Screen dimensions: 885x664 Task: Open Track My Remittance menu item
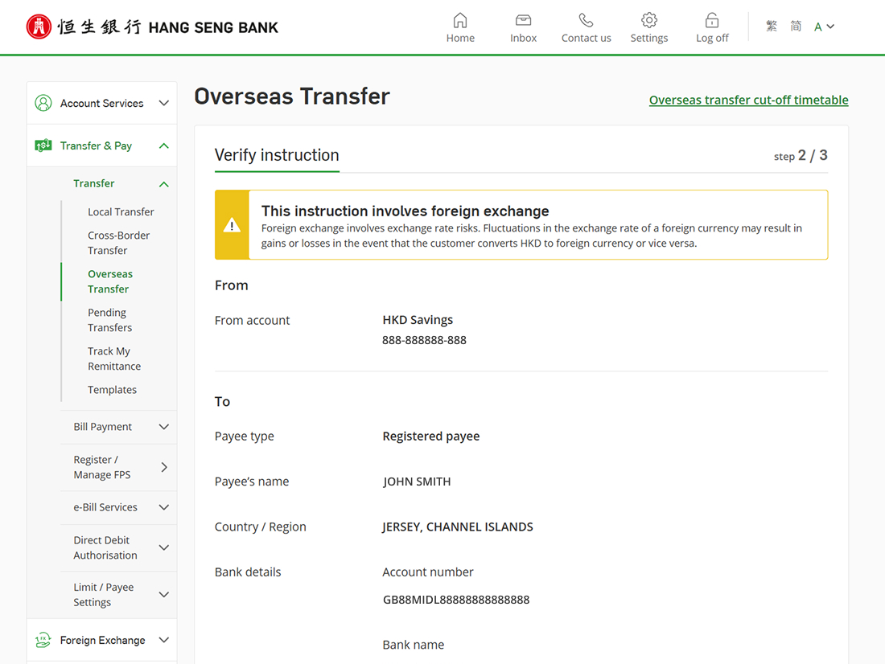click(x=114, y=359)
